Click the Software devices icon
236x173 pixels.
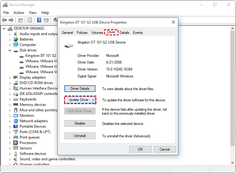[x=16, y=154]
